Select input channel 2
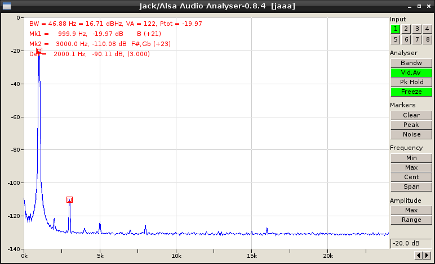 point(406,29)
